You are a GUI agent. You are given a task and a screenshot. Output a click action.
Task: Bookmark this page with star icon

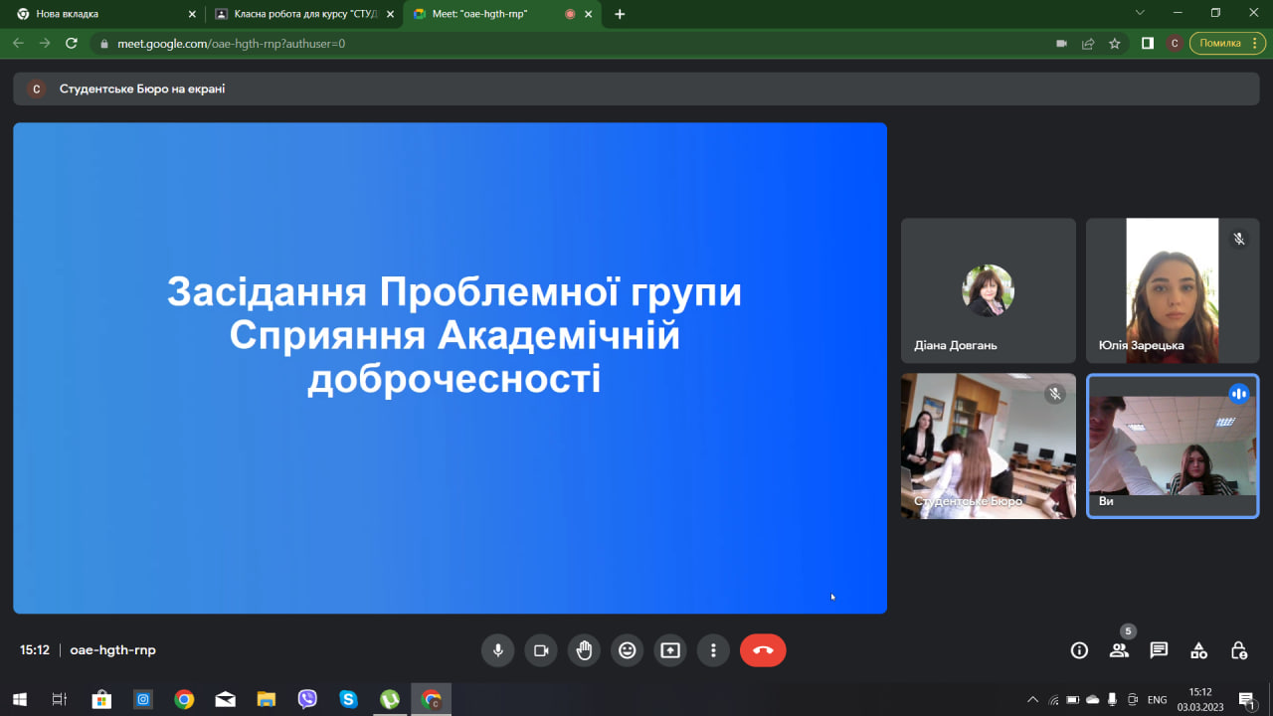pyautogui.click(x=1115, y=44)
